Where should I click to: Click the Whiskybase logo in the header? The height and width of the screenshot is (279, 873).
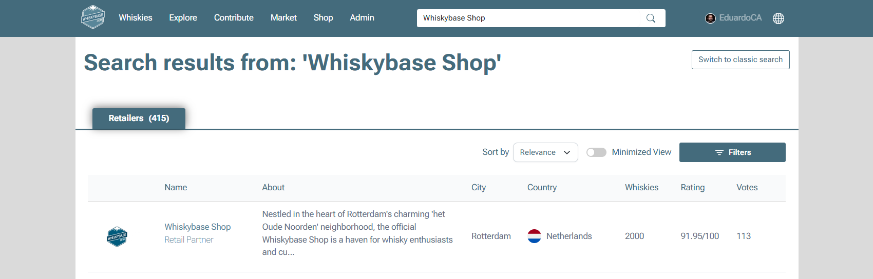(93, 17)
